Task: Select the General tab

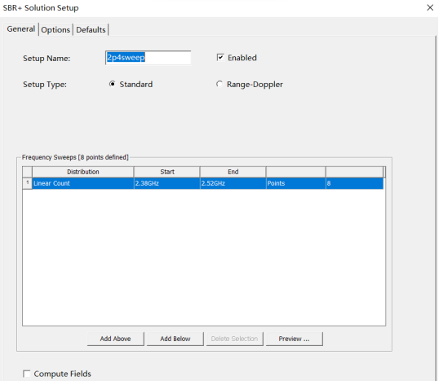Action: click(x=21, y=29)
